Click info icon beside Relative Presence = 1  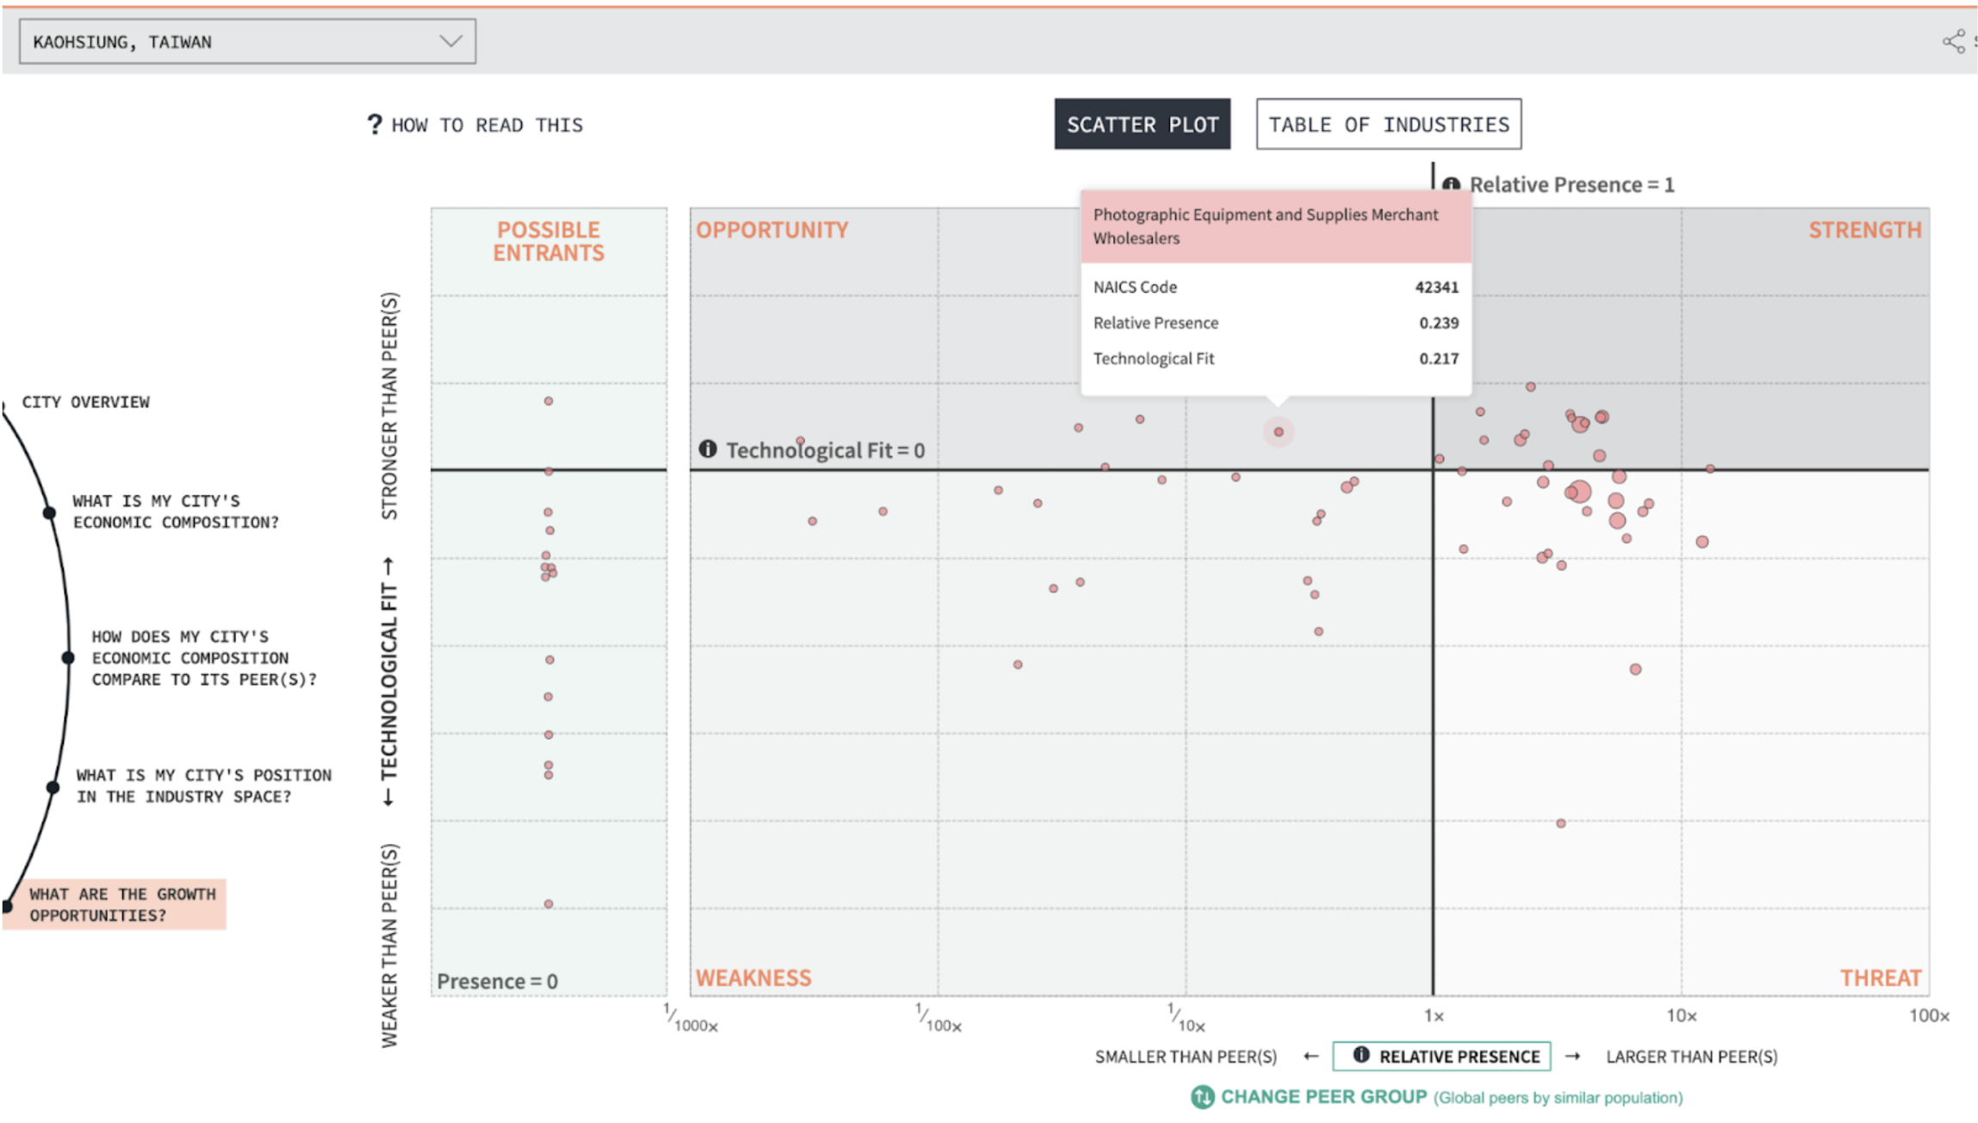[1452, 184]
